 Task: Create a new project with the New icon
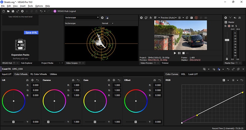click(x=4, y=11)
